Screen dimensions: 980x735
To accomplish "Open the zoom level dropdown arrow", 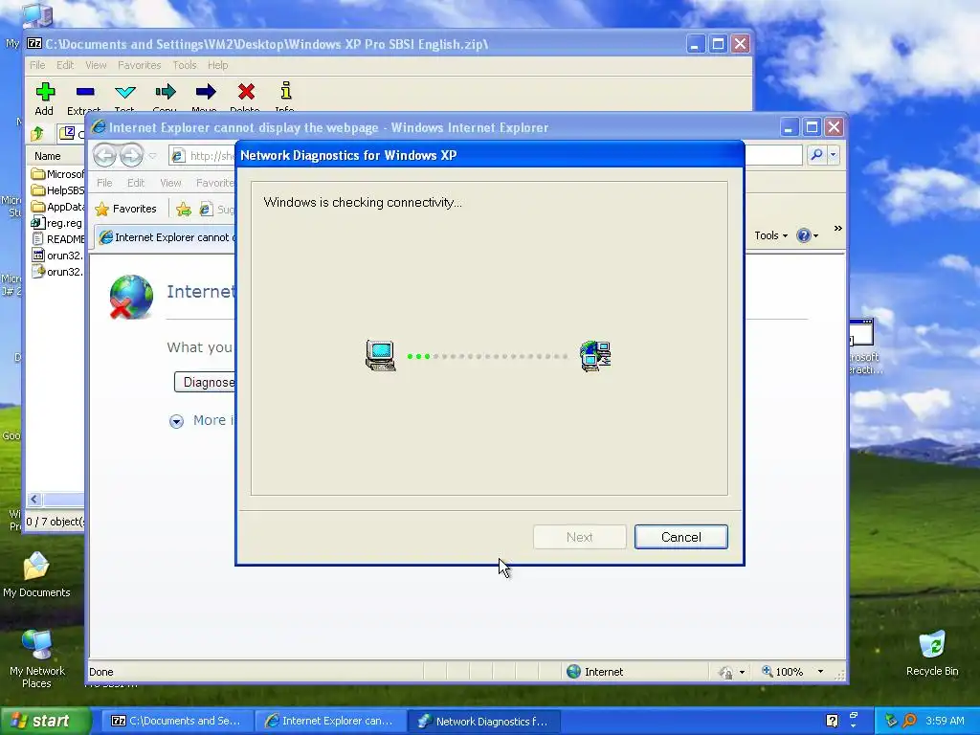I will click(820, 672).
